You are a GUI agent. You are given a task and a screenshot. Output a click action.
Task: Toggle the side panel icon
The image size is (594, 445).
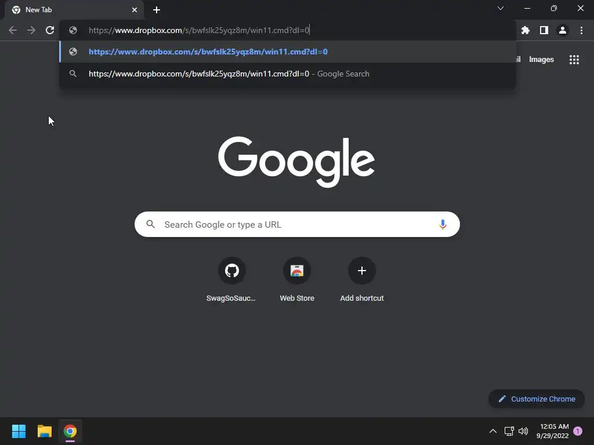(x=544, y=30)
